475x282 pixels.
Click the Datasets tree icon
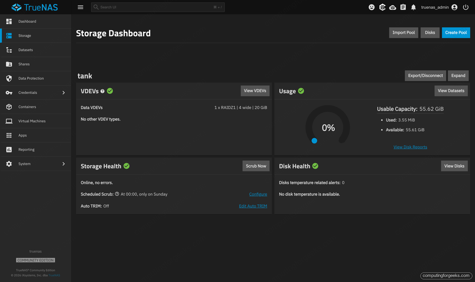coord(9,50)
